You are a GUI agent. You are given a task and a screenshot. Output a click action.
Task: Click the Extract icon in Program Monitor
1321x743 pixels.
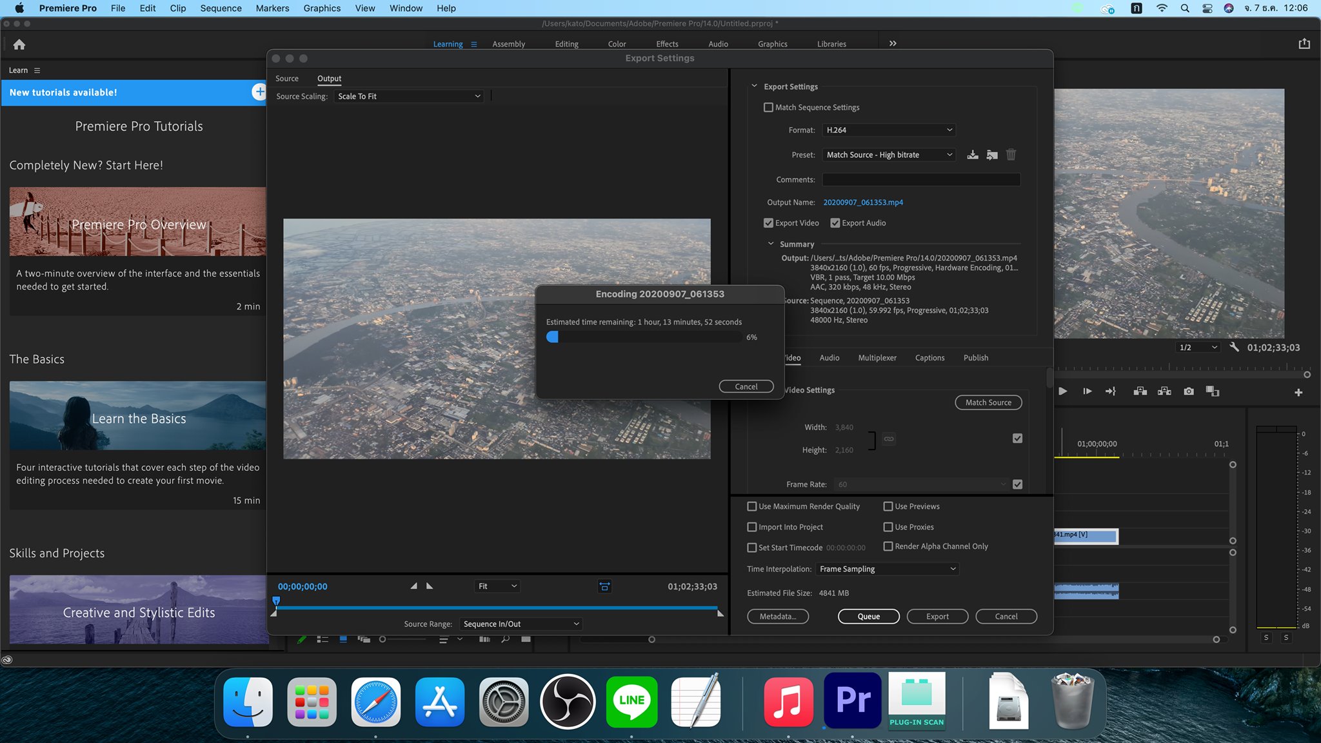pyautogui.click(x=1164, y=391)
